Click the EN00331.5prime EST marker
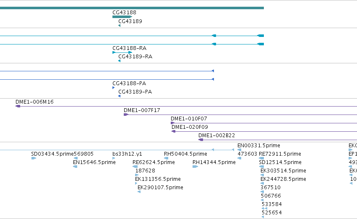Screen dimensions: 357x219 [x=239, y=150]
